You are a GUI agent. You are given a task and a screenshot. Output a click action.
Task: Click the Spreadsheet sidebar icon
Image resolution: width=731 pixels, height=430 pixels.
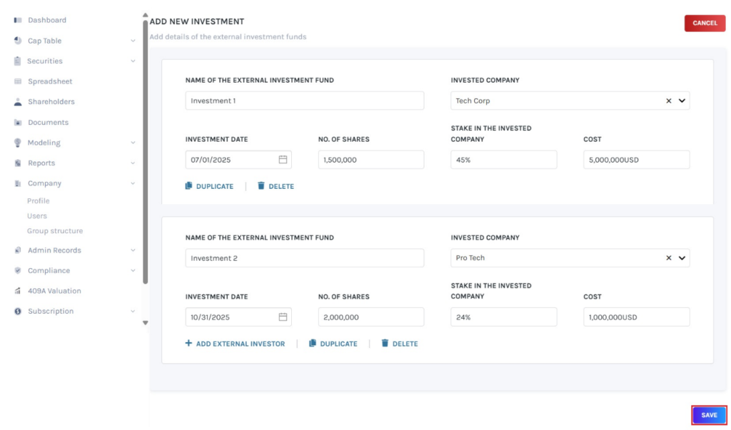point(17,81)
